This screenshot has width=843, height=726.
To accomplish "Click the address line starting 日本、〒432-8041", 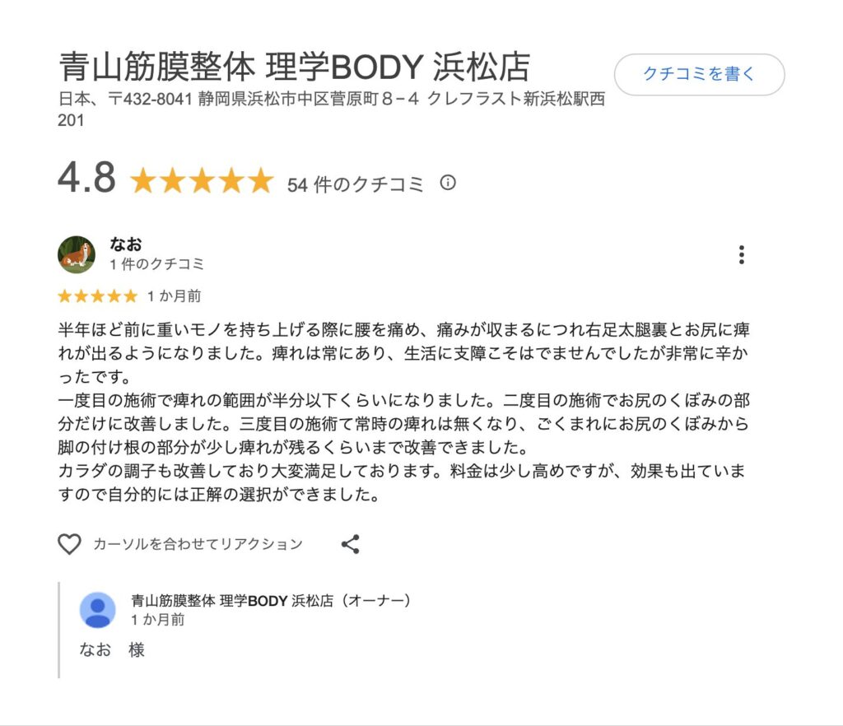I will (331, 109).
